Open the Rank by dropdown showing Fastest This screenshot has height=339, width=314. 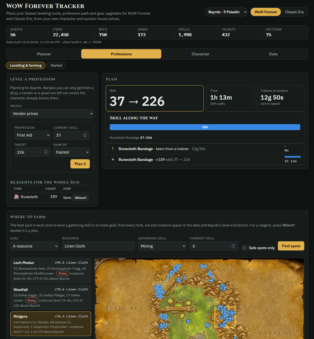pos(71,152)
